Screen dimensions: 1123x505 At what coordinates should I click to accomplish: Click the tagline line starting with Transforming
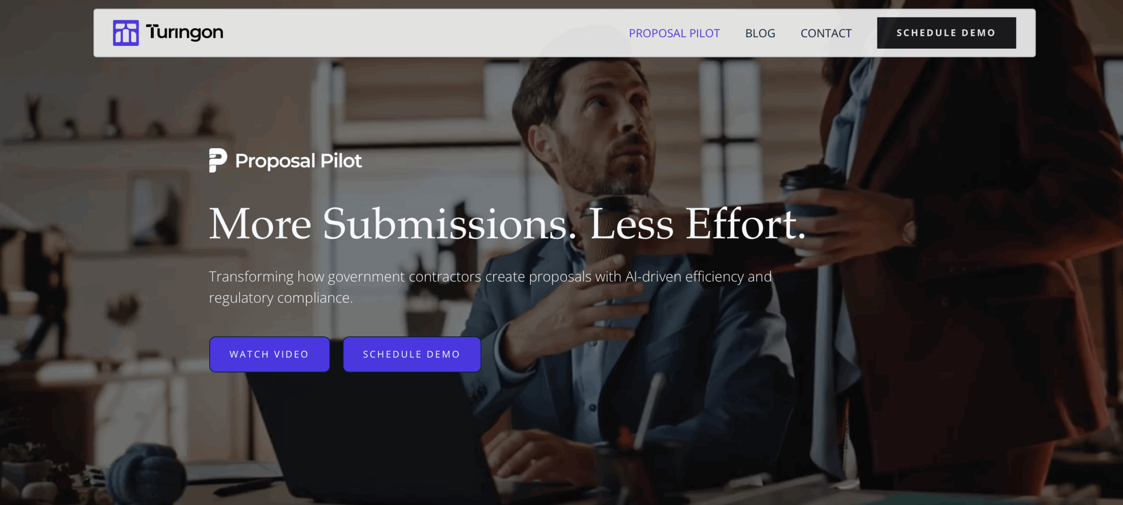tap(490, 276)
